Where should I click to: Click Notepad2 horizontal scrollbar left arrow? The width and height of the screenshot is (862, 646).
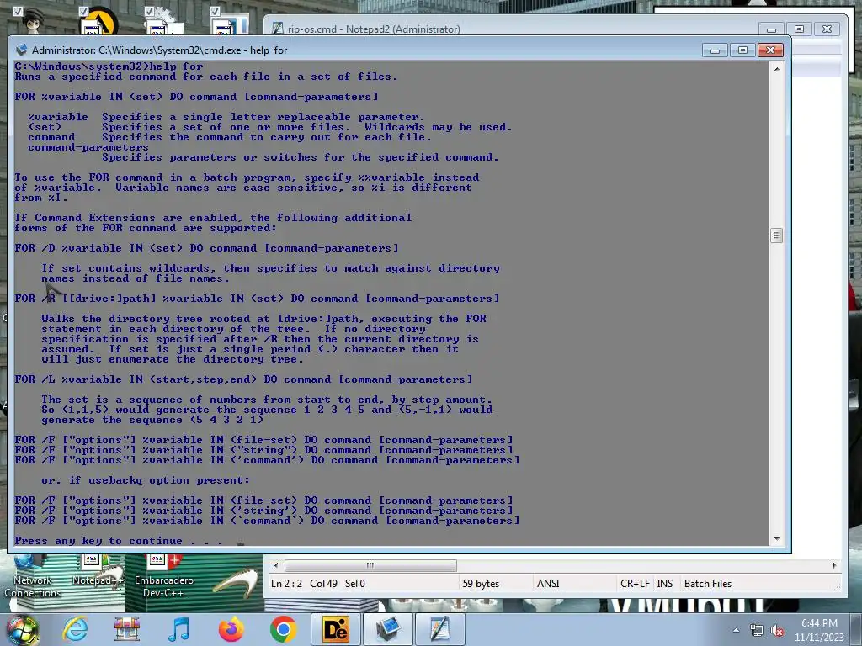point(276,565)
